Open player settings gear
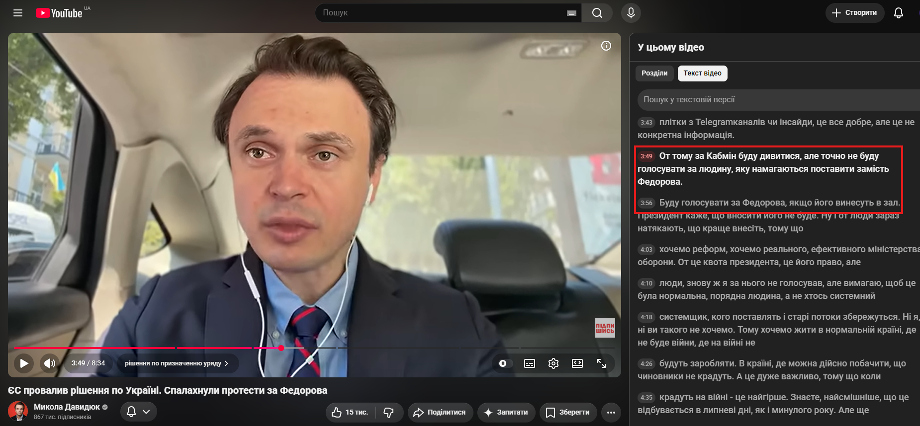This screenshot has width=920, height=426. 553,363
